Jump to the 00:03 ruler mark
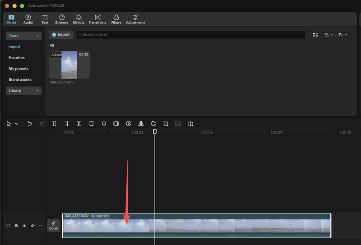This screenshot has height=245, width=361. [x=139, y=133]
